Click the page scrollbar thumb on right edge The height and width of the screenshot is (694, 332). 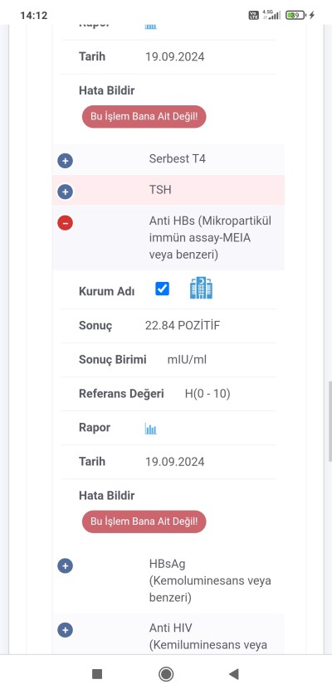330,421
